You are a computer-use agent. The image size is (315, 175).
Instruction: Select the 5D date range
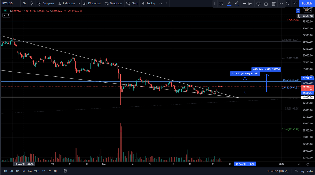11,171
